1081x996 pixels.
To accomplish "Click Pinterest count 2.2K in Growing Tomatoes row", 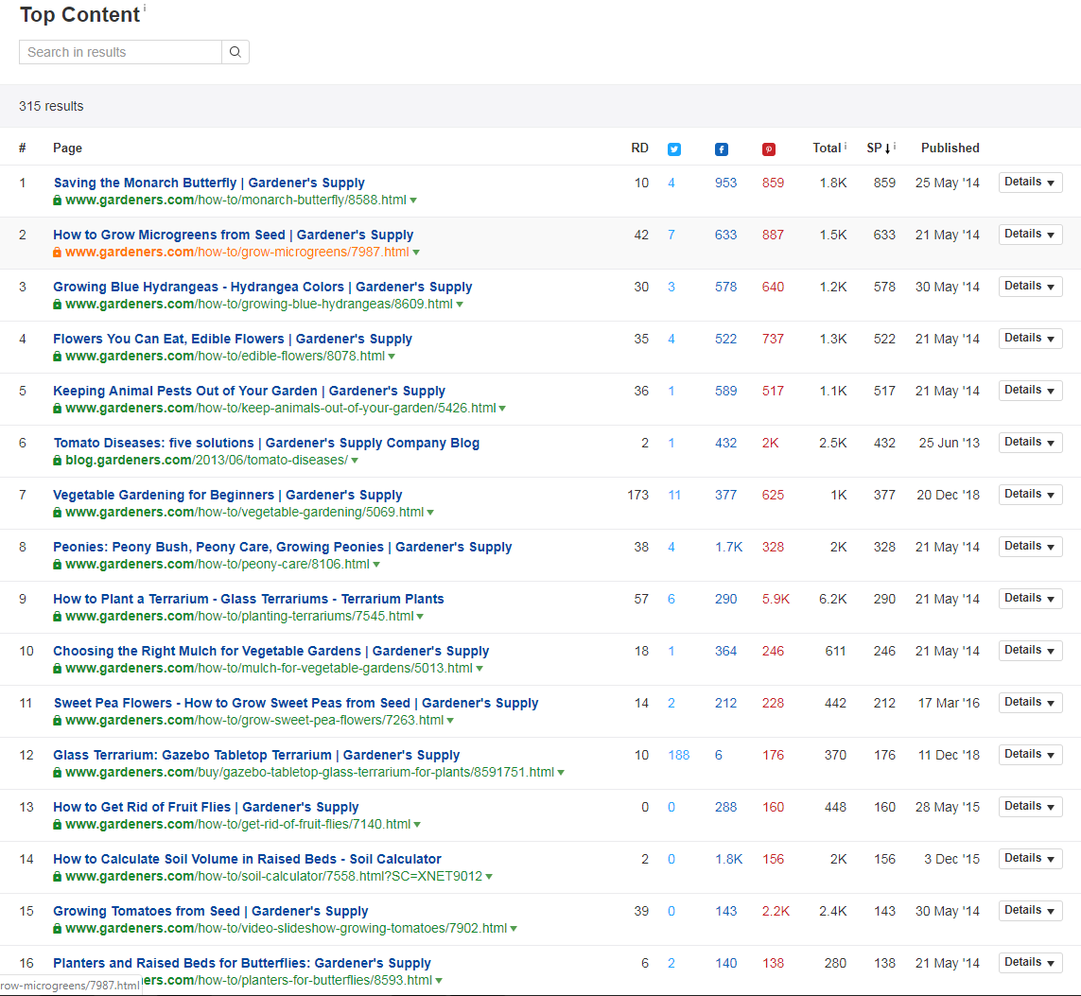I will pyautogui.click(x=776, y=911).
